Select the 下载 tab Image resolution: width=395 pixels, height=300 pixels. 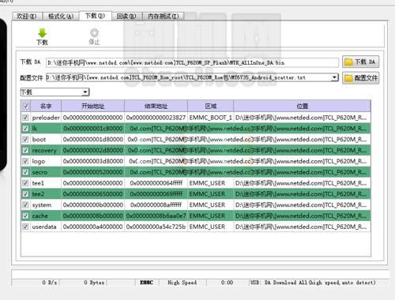click(96, 16)
